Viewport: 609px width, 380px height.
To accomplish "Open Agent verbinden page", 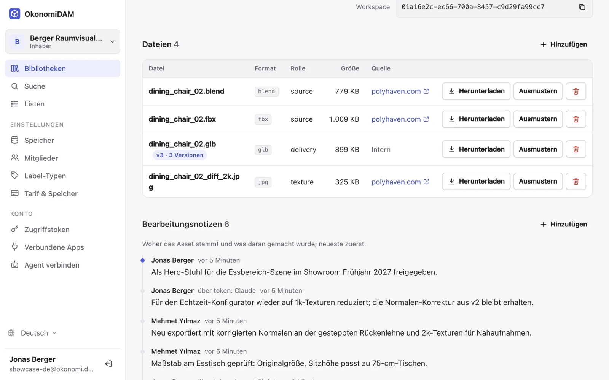I will coord(62,265).
